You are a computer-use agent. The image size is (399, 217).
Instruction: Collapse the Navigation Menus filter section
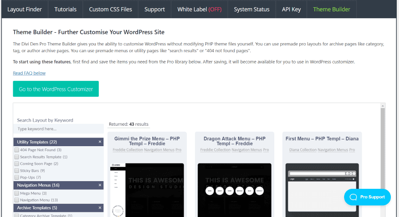[100, 185]
